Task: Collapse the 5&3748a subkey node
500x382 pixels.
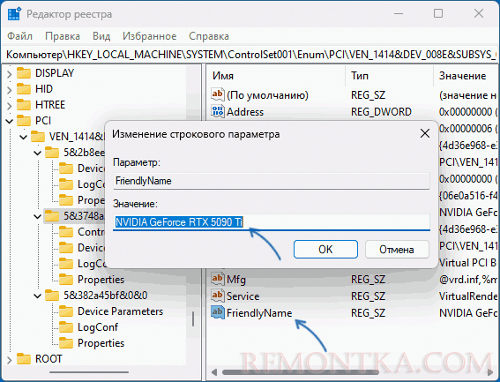Action: tap(38, 217)
